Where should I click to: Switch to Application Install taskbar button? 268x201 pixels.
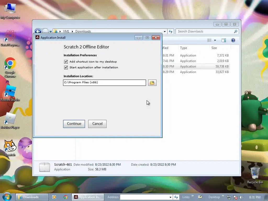[88, 197]
